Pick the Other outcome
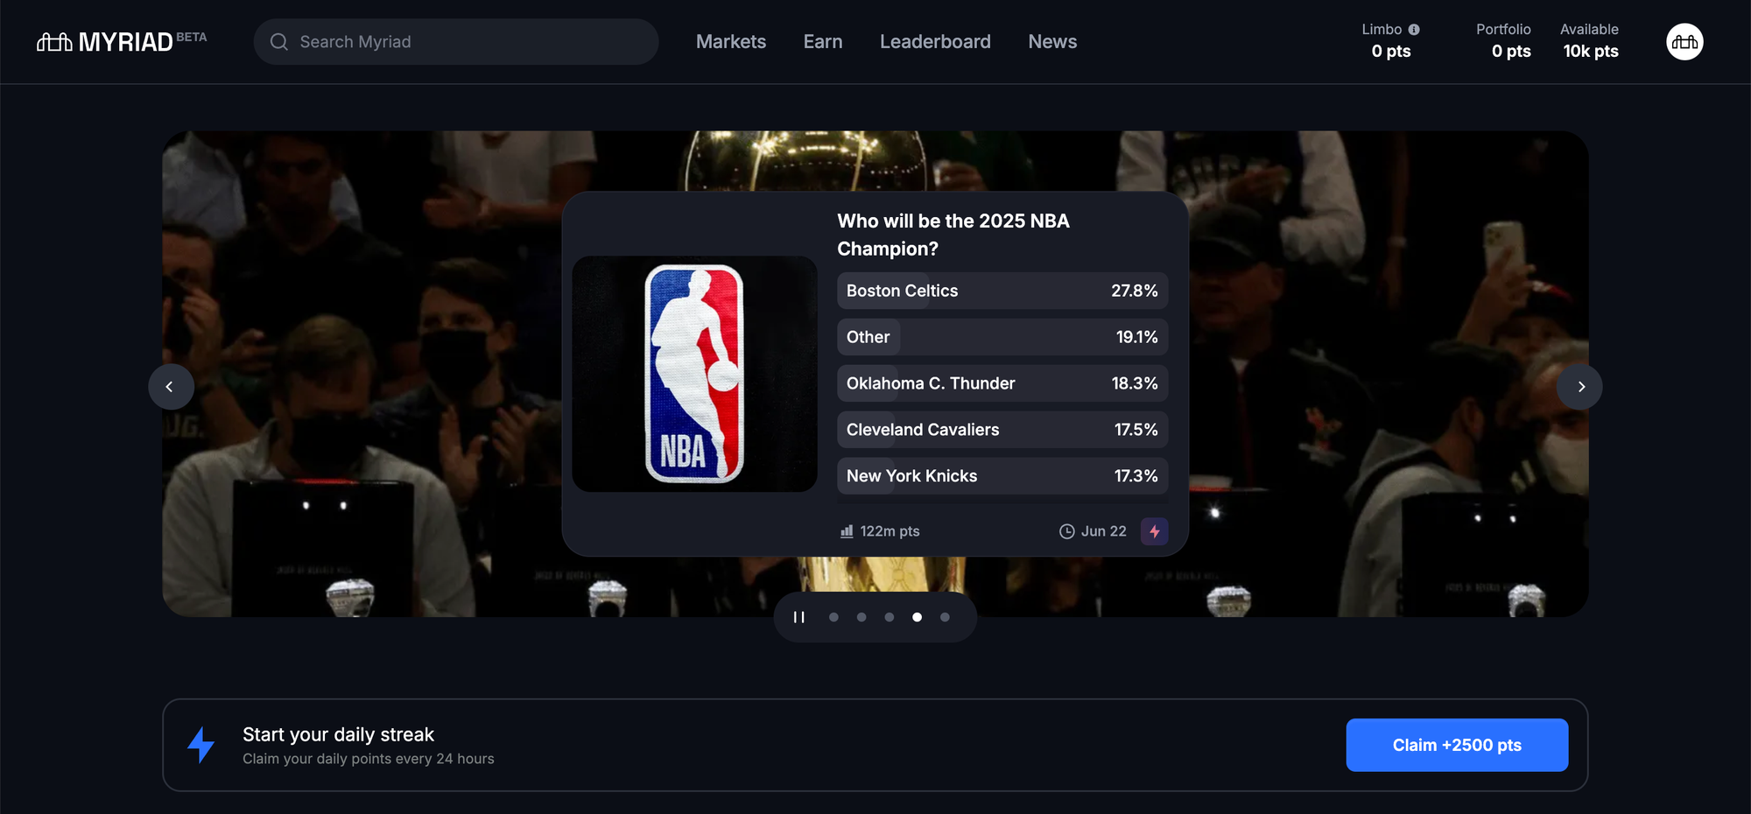Viewport: 1751px width, 814px height. (x=1002, y=337)
